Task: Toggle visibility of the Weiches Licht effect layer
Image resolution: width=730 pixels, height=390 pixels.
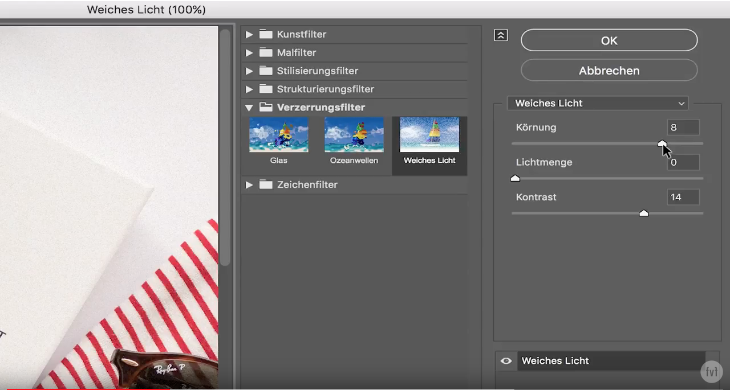Action: [506, 360]
